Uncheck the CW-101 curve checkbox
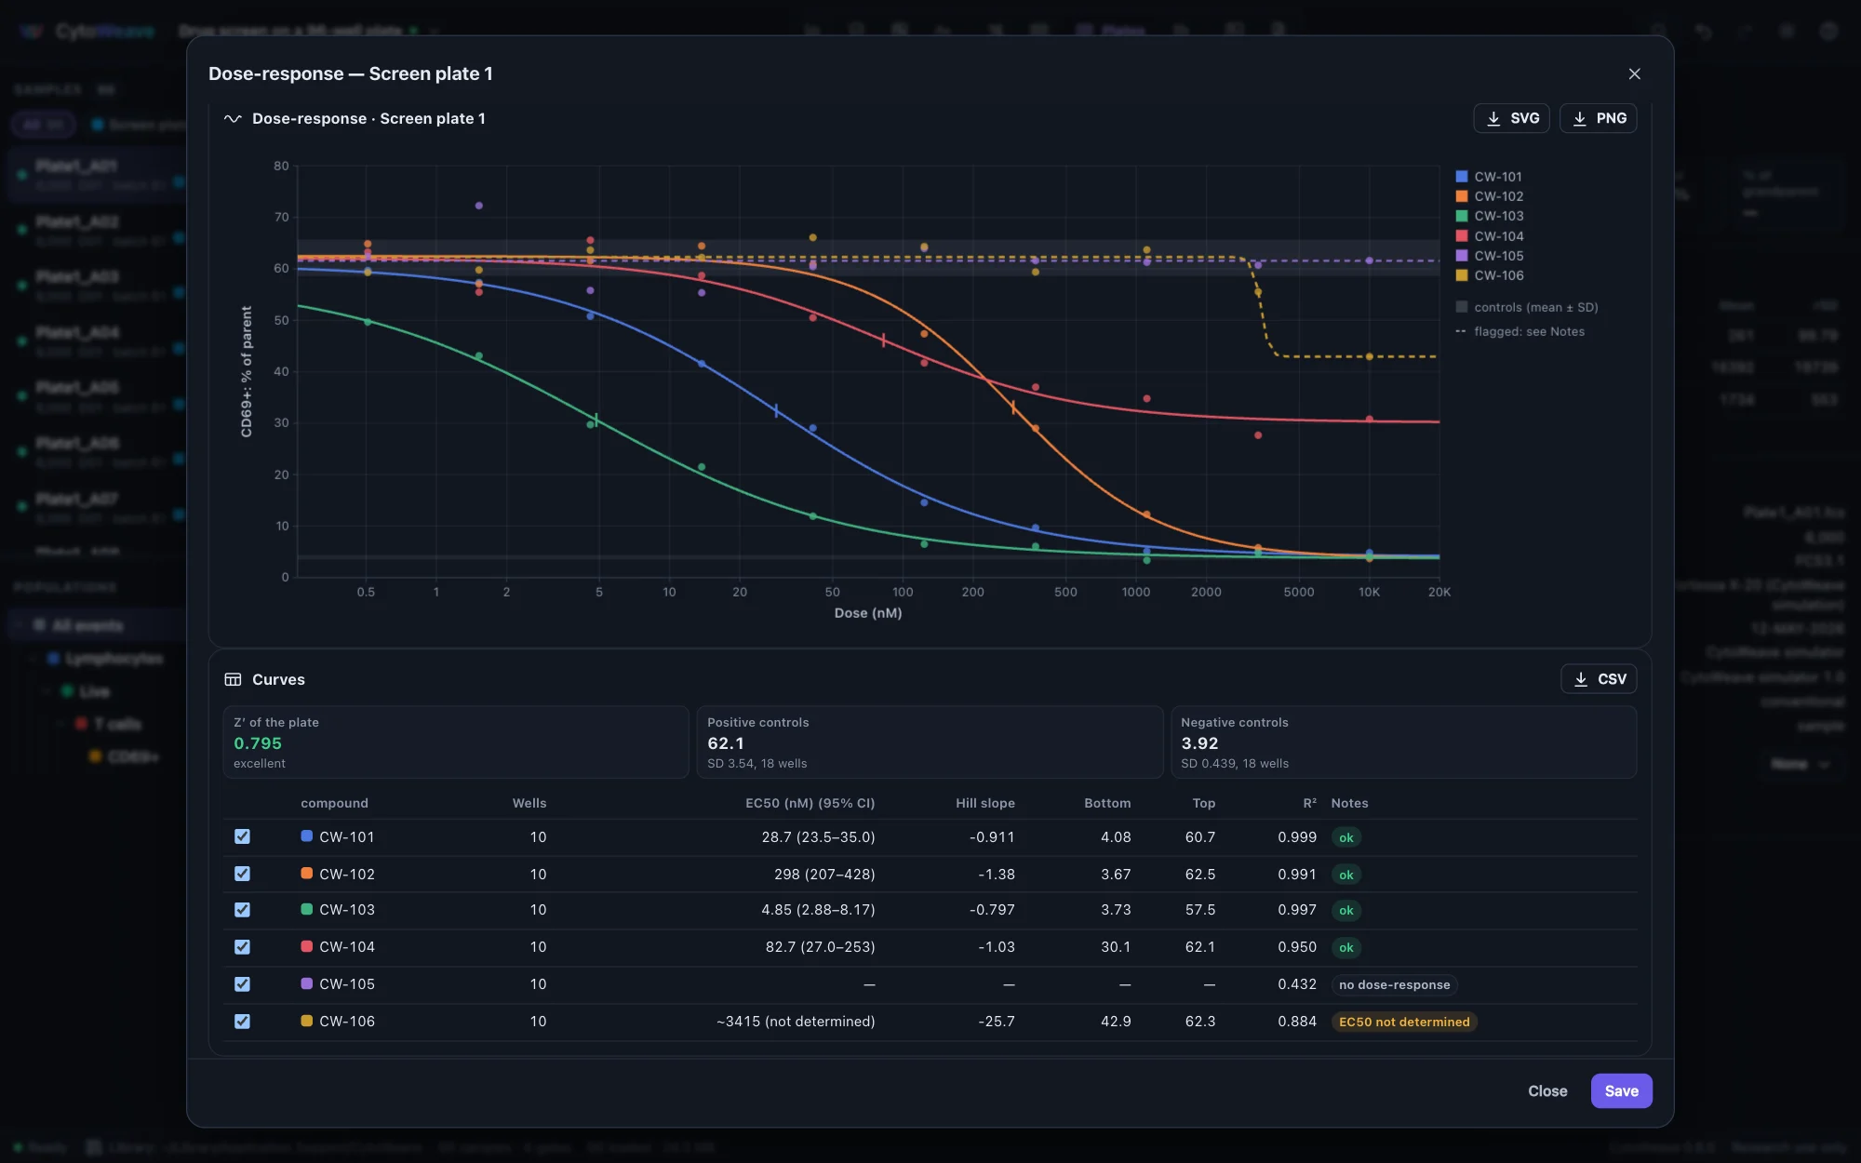The height and width of the screenshot is (1163, 1861). tap(242, 836)
